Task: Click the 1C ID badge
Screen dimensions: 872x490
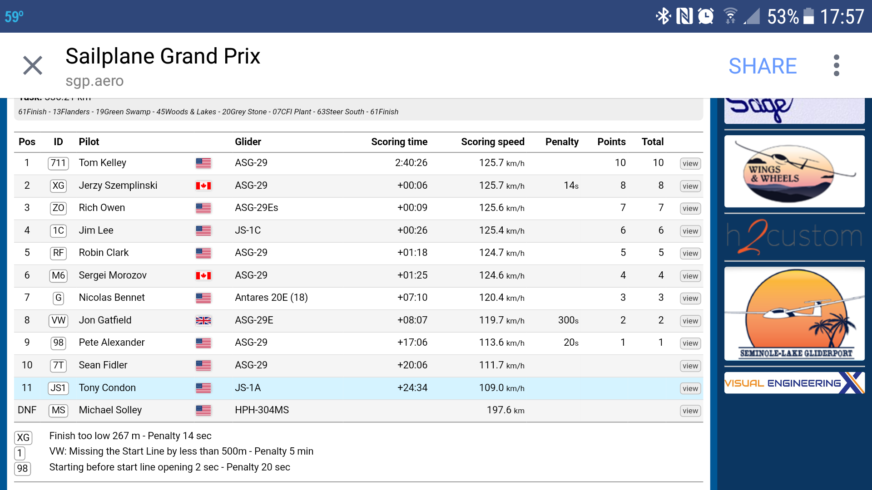Action: [x=58, y=230]
